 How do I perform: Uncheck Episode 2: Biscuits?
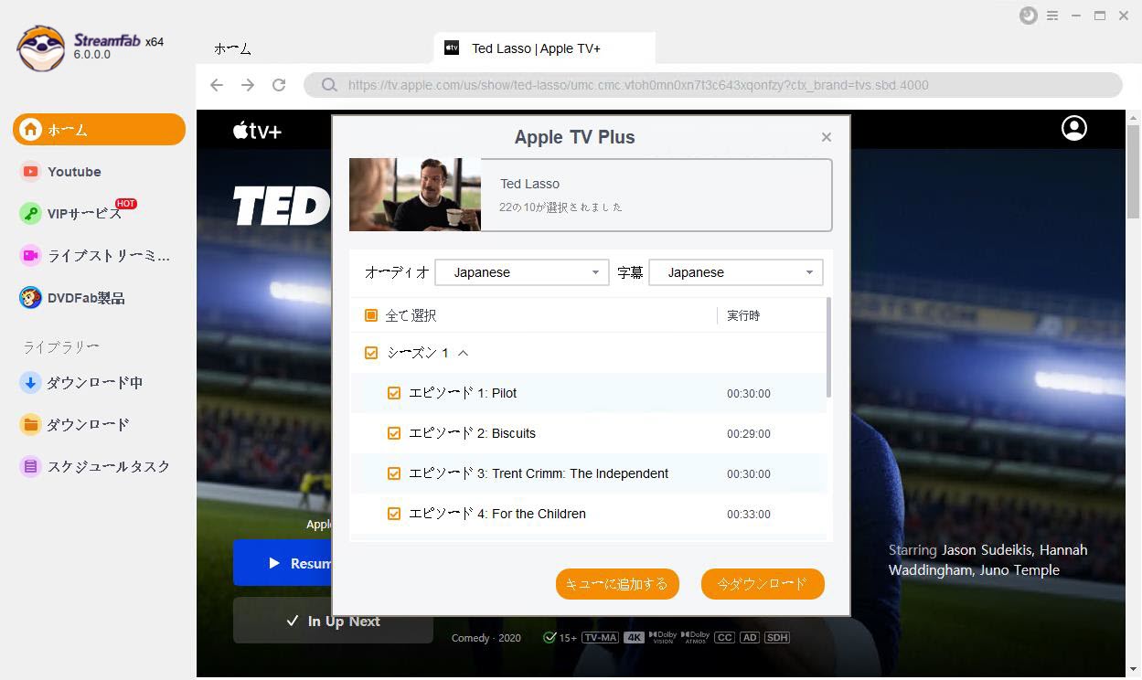[x=394, y=433]
